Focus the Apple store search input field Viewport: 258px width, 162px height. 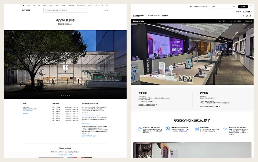click(x=65, y=10)
